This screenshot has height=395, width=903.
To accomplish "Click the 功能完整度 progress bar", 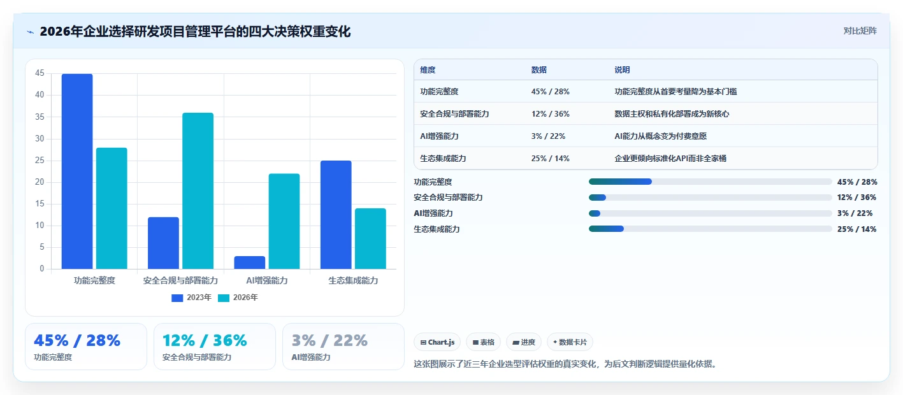I will [x=711, y=182].
